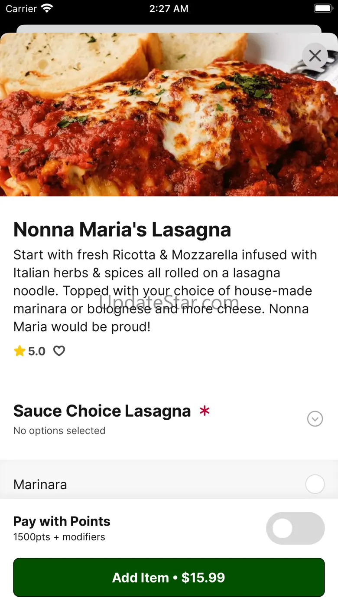Tap the red required asterisk

(205, 411)
